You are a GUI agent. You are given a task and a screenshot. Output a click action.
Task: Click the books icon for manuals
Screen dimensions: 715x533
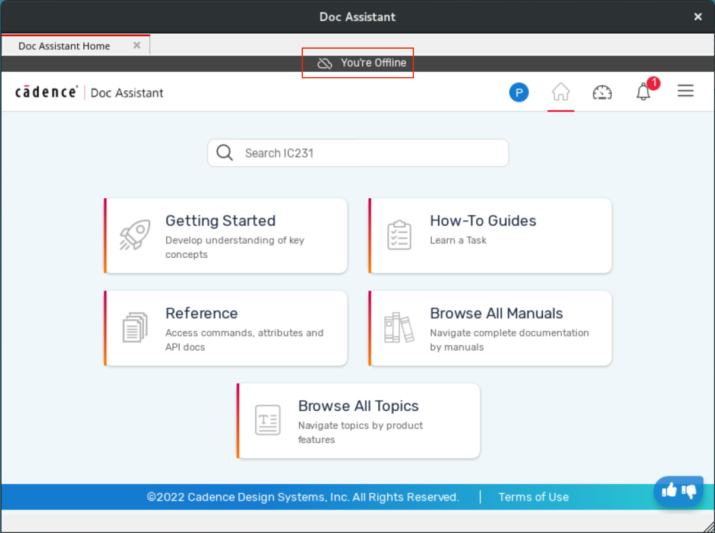(x=398, y=328)
